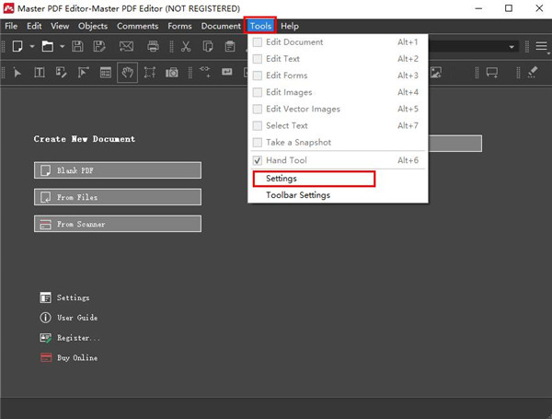This screenshot has width=552, height=419.
Task: Click the Save document toolbar icon
Action: (79, 46)
